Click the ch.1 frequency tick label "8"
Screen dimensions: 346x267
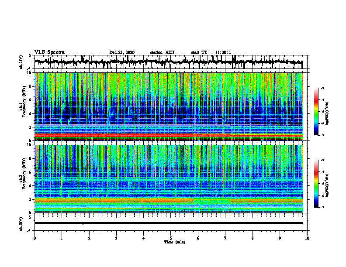[x=30, y=86]
